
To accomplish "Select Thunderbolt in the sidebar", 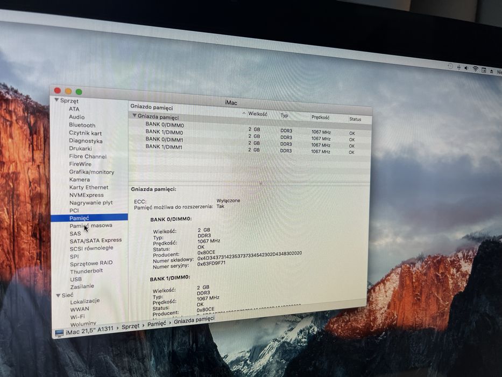I will click(x=87, y=271).
